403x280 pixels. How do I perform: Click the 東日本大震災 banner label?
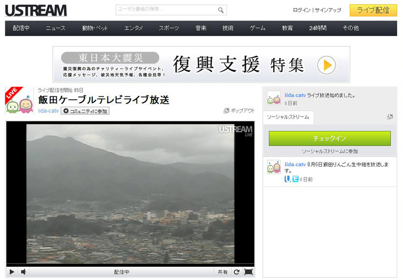click(x=110, y=57)
